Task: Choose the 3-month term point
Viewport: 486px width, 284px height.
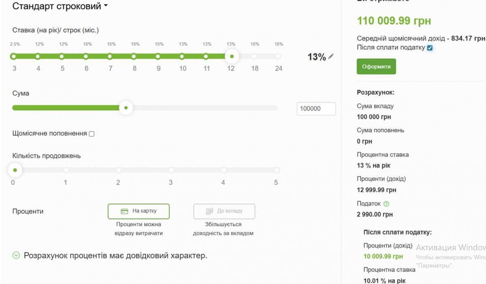Action: pyautogui.click(x=14, y=56)
